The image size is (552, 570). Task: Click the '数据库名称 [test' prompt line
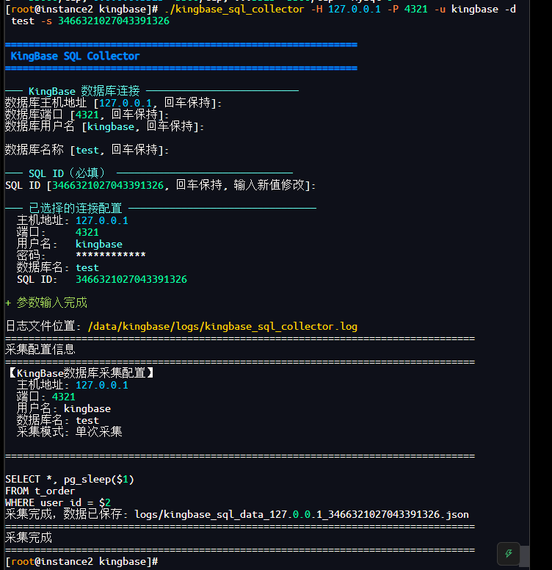87,150
